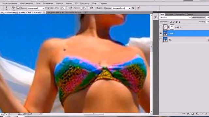This screenshot has height=117, width=209.
Task: Click the mask link icon on Слой 2
Action: [x=169, y=27]
